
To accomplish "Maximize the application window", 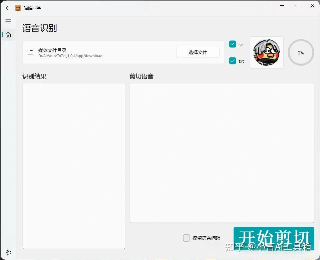I will click(x=298, y=6).
